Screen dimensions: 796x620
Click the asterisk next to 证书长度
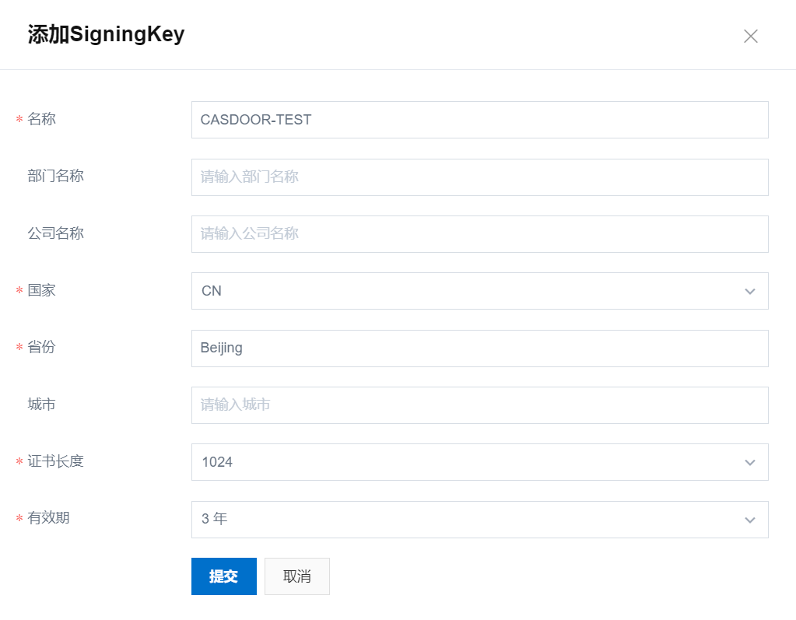(19, 461)
